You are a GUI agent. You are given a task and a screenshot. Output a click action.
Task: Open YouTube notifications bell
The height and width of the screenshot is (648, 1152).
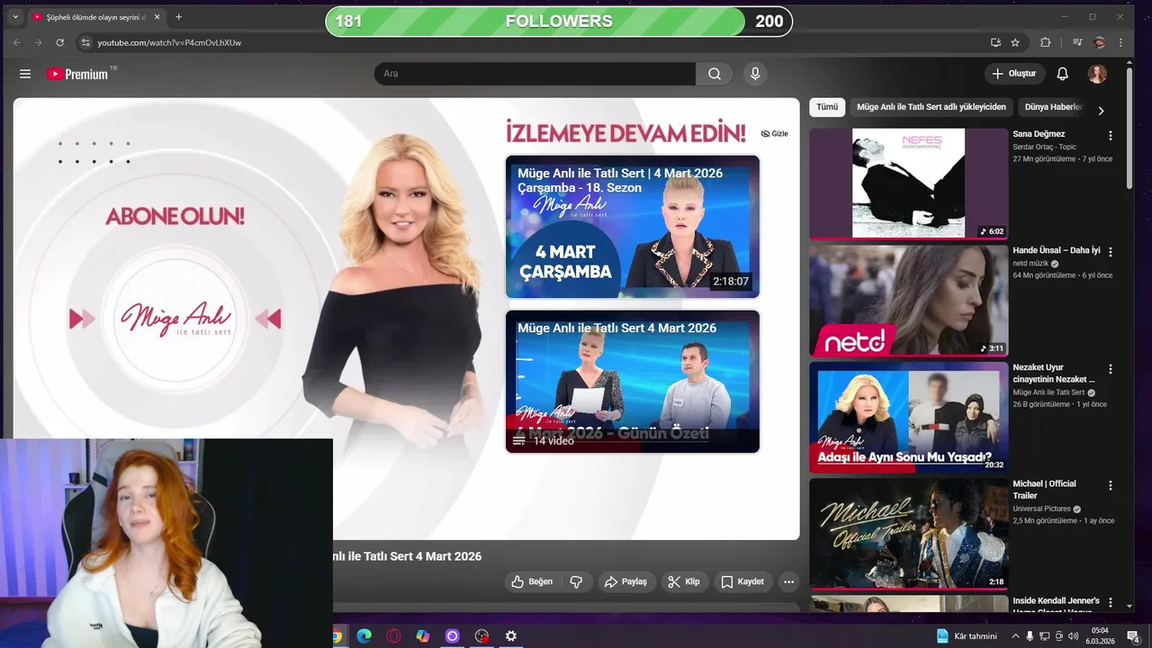[1062, 74]
